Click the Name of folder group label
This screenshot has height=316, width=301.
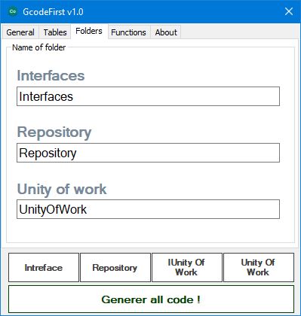(39, 47)
